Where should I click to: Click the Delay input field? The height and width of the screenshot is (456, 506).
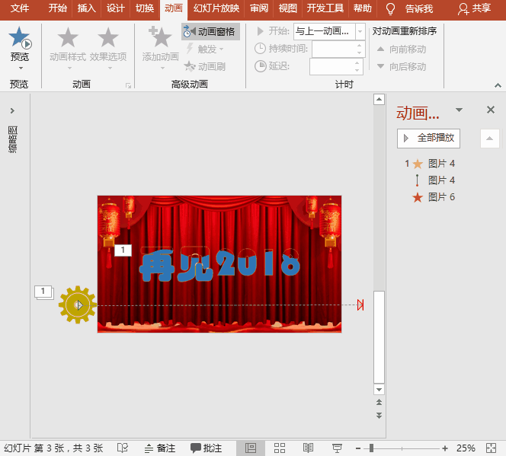(331, 66)
